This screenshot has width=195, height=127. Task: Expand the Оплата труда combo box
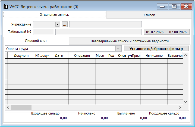tap(118, 49)
